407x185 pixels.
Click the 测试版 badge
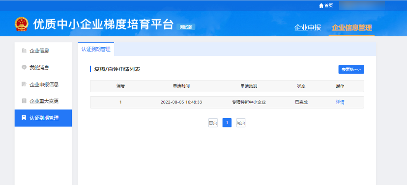186,27
